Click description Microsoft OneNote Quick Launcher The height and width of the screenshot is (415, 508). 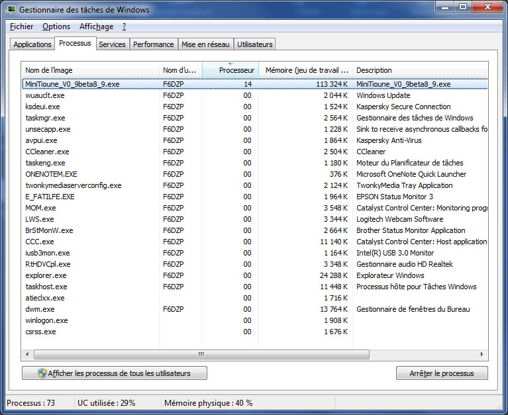pyautogui.click(x=411, y=174)
